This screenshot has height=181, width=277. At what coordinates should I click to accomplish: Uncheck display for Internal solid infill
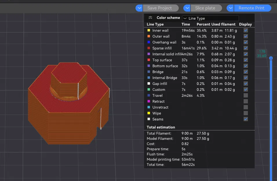pyautogui.click(x=246, y=54)
